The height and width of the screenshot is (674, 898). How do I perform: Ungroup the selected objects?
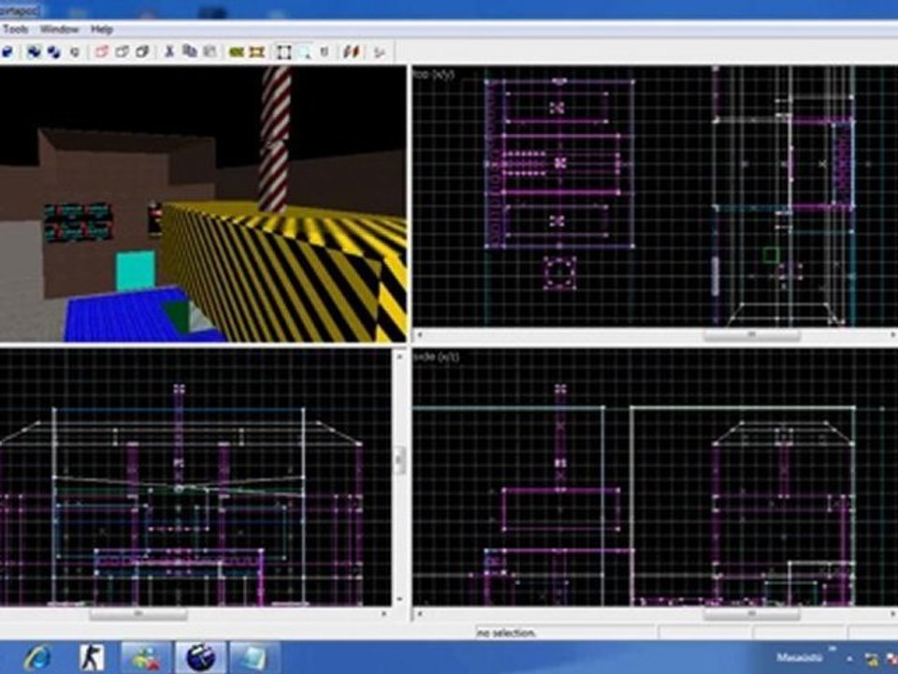coord(54,52)
